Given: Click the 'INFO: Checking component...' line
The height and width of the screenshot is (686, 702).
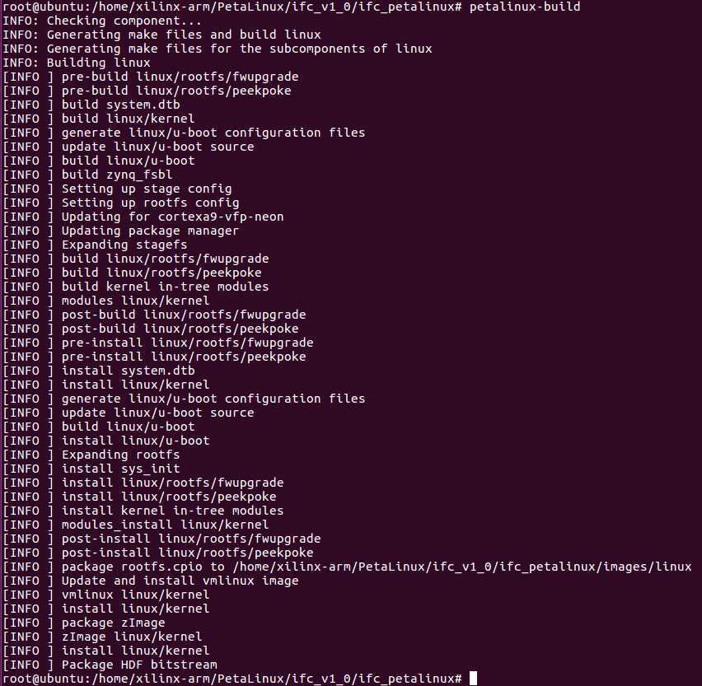Looking at the screenshot, I should 102,21.
